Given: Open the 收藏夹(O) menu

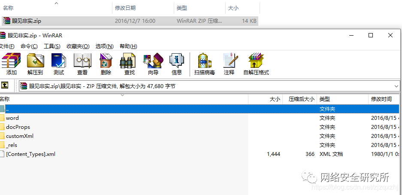Looking at the screenshot, I should tap(78, 46).
